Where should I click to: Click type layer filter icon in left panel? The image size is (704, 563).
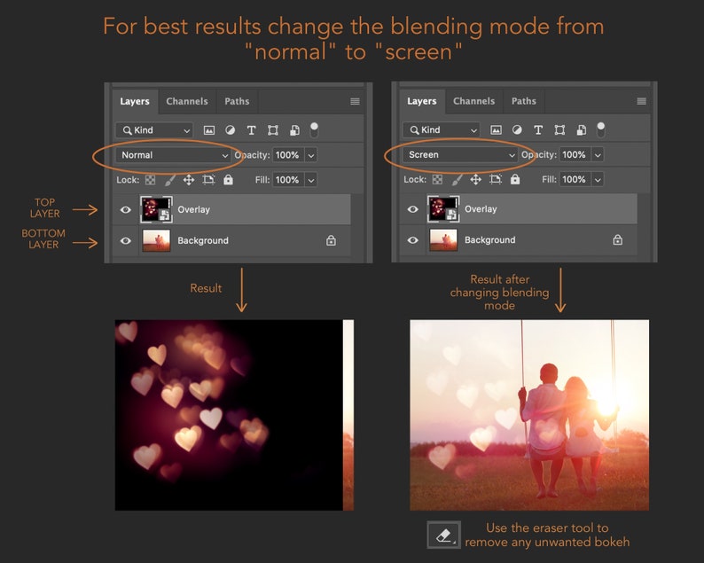pyautogui.click(x=251, y=130)
